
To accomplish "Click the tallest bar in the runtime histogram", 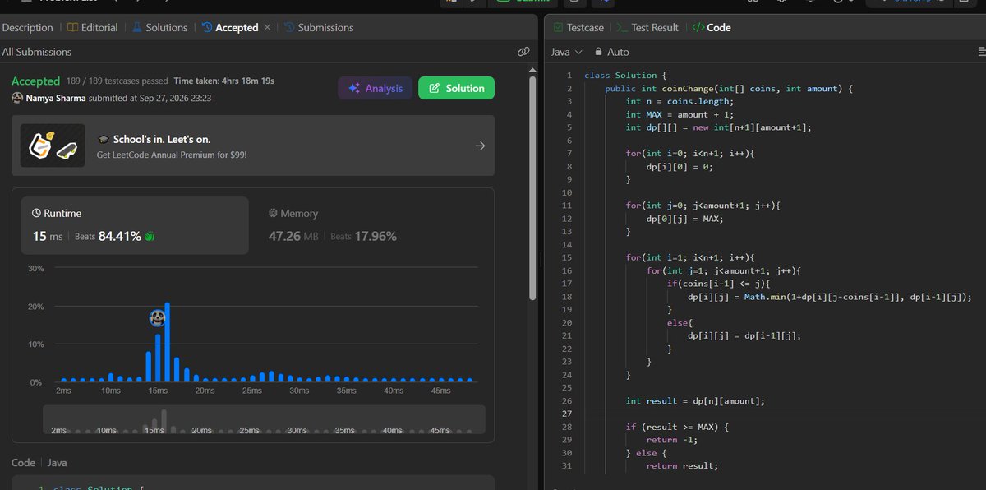I will point(167,342).
